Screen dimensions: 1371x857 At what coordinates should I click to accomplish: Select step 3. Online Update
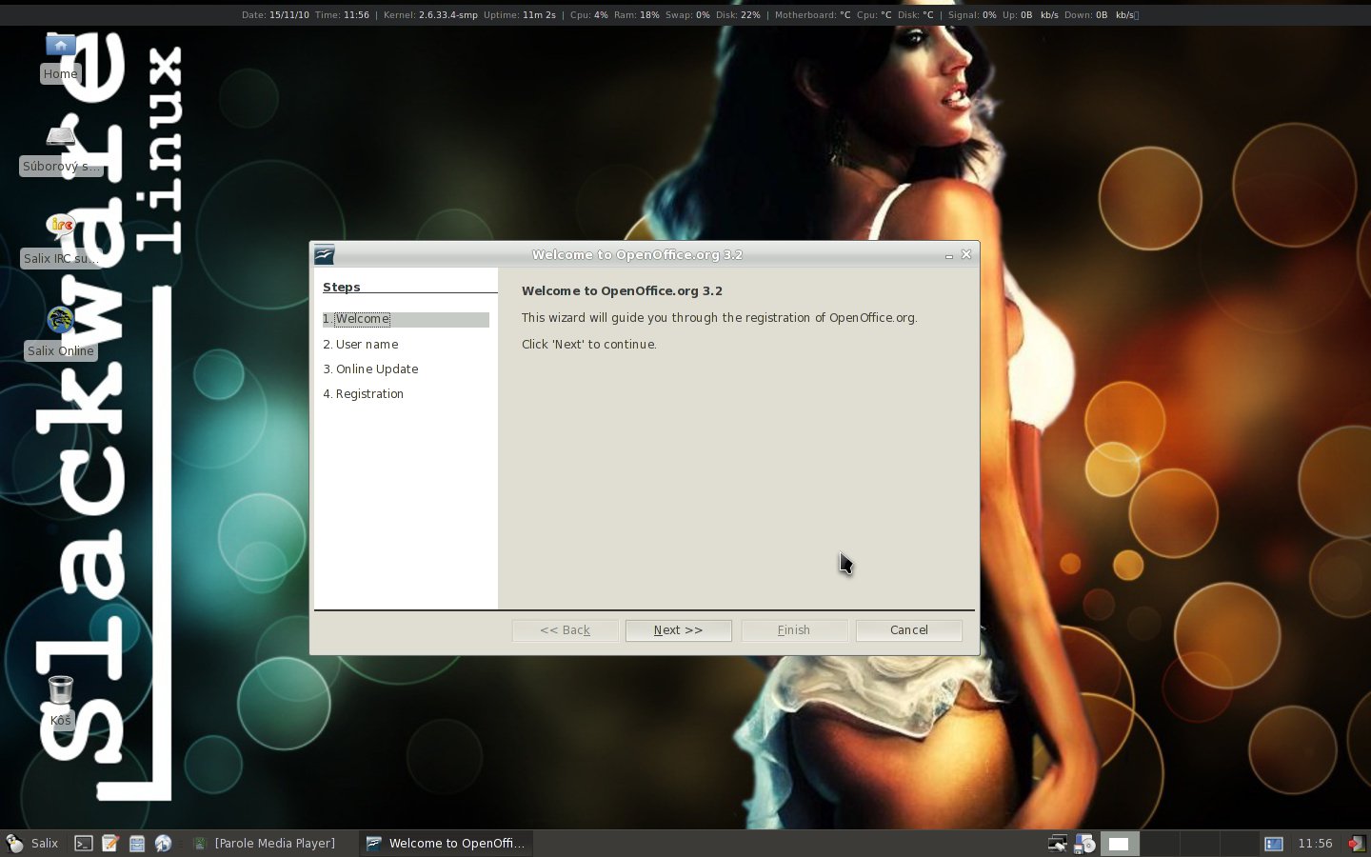point(370,369)
